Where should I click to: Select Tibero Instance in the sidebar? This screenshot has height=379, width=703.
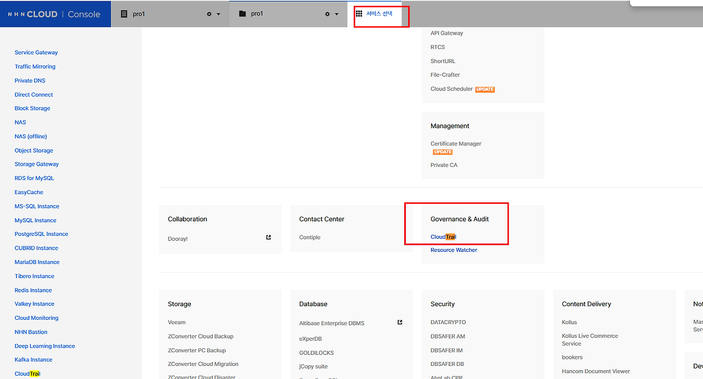pos(35,276)
